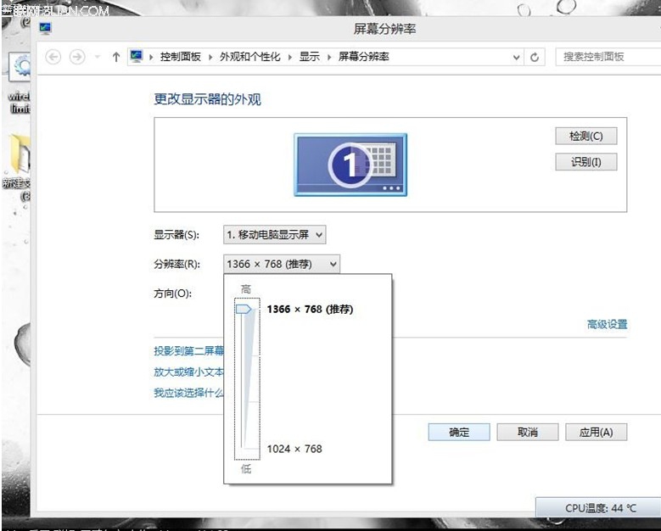
Task: Click the 识别(I) button
Action: (586, 162)
